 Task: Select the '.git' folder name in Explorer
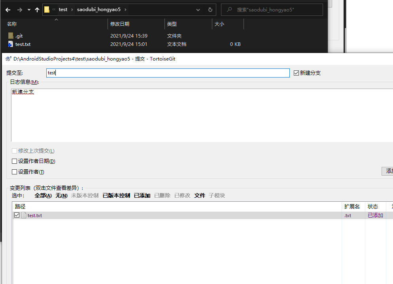19,36
